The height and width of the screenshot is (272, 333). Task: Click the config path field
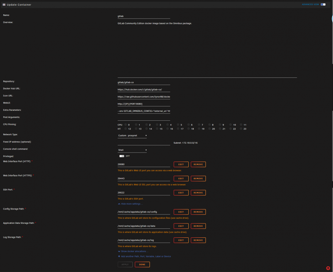click(144, 212)
